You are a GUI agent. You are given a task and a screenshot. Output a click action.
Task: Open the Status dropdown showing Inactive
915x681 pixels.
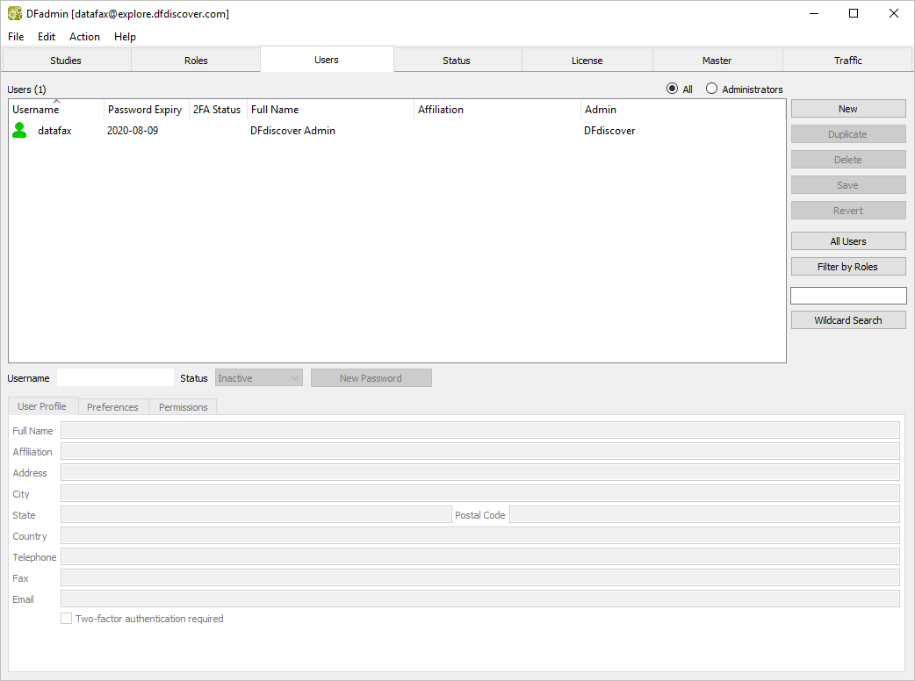(258, 378)
